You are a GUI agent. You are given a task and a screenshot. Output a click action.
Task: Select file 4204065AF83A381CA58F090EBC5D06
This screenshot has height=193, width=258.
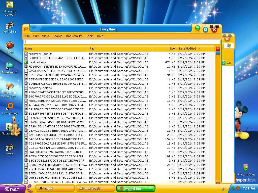coord(119,92)
